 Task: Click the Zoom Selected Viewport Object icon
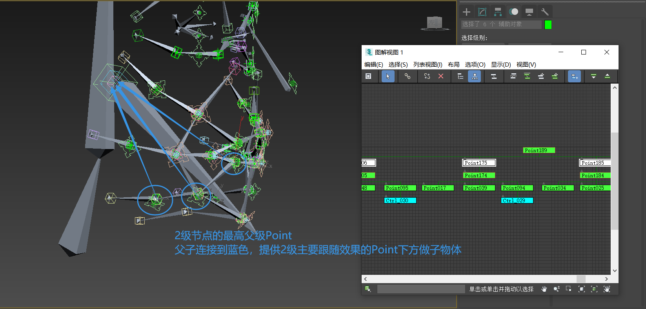(368, 289)
